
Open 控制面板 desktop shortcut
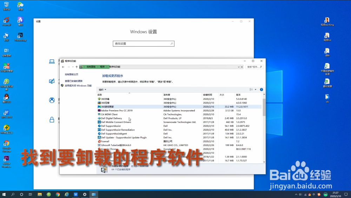click(6, 52)
